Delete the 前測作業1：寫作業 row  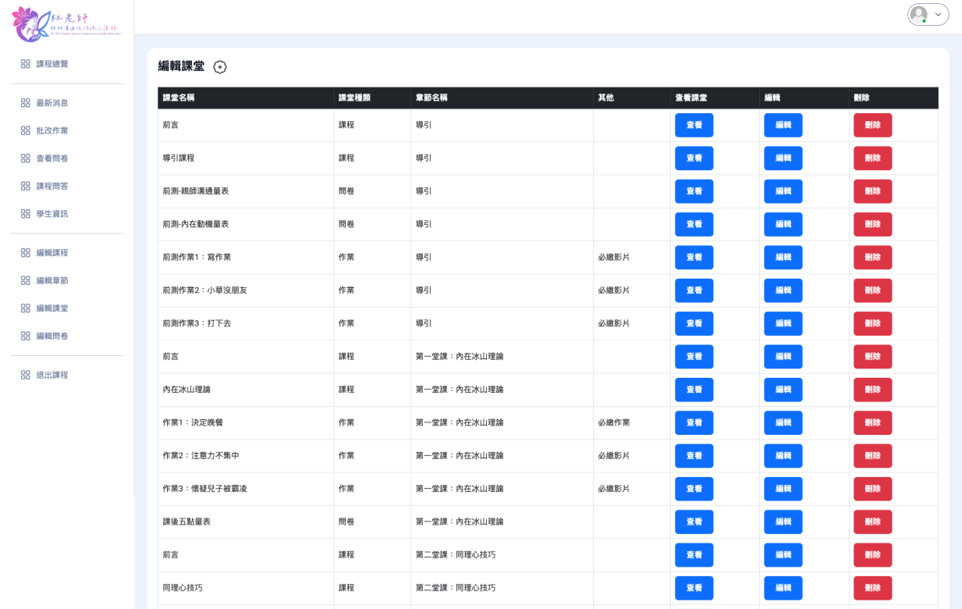[872, 257]
